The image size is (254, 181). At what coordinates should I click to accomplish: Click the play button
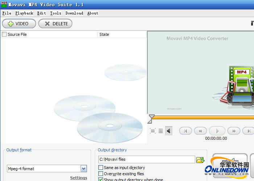(x=217, y=131)
